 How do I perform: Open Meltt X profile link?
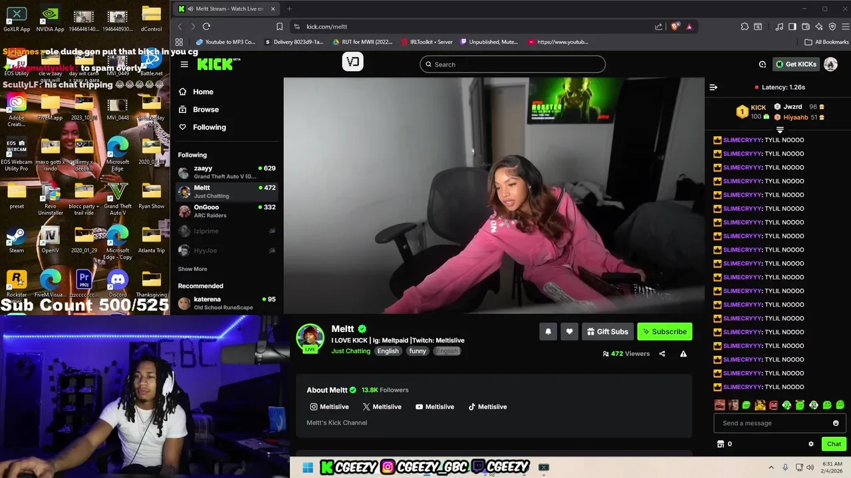pos(382,406)
